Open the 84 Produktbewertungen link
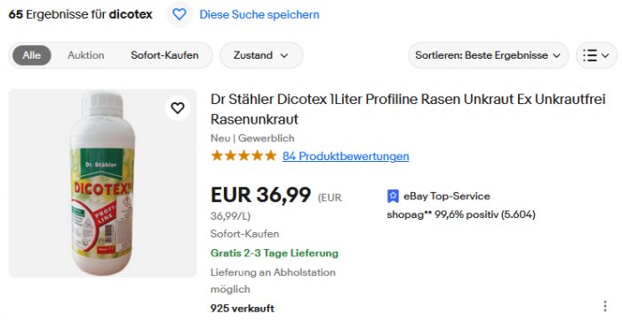622x322 pixels. click(x=346, y=156)
